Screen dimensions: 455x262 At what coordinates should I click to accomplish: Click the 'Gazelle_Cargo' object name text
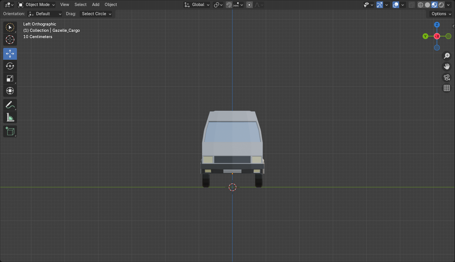pyautogui.click(x=66, y=30)
